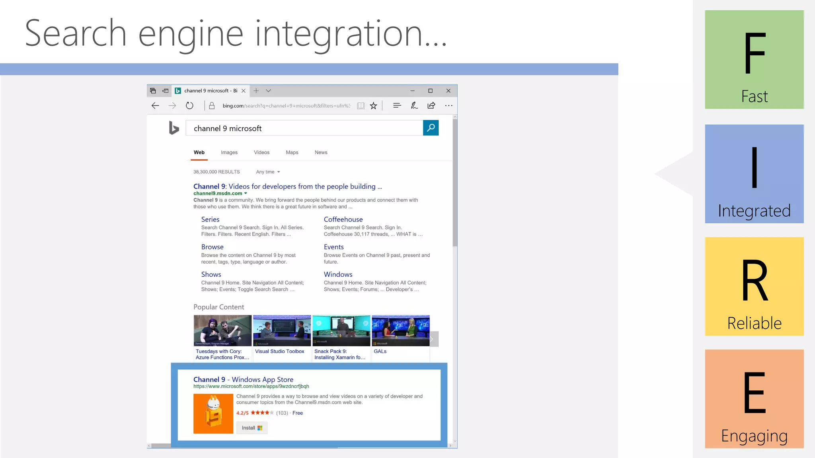Open Snack Pack 9 video thumbnail

click(x=341, y=330)
